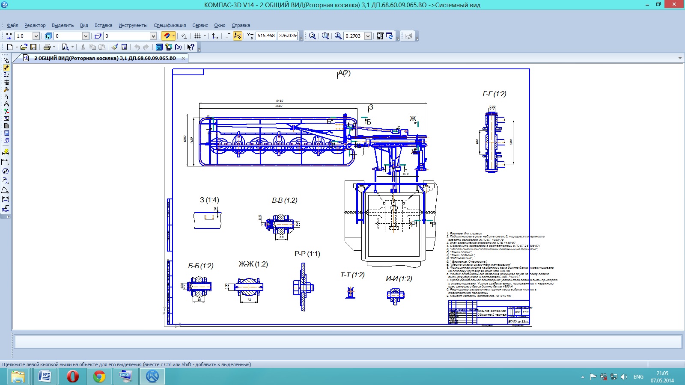Image resolution: width=685 pixels, height=385 pixels.
Task: Open the Редактор menu
Action: [x=35, y=25]
